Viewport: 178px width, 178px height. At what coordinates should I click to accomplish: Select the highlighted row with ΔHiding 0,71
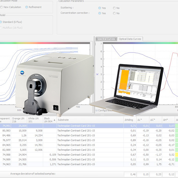pos(89,126)
